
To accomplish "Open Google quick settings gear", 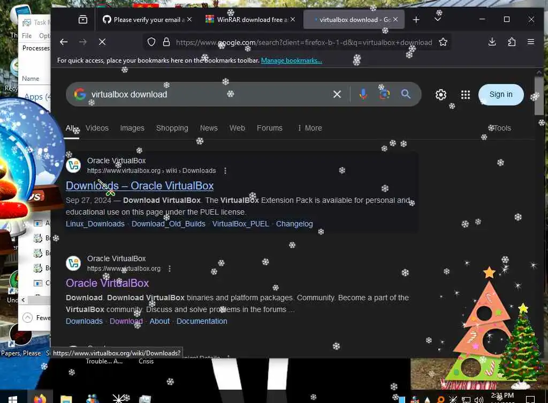I will (441, 95).
